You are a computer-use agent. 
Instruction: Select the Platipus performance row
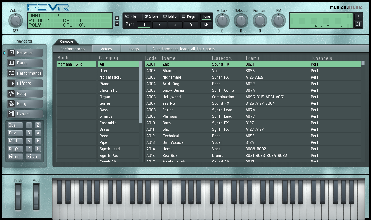253,116
